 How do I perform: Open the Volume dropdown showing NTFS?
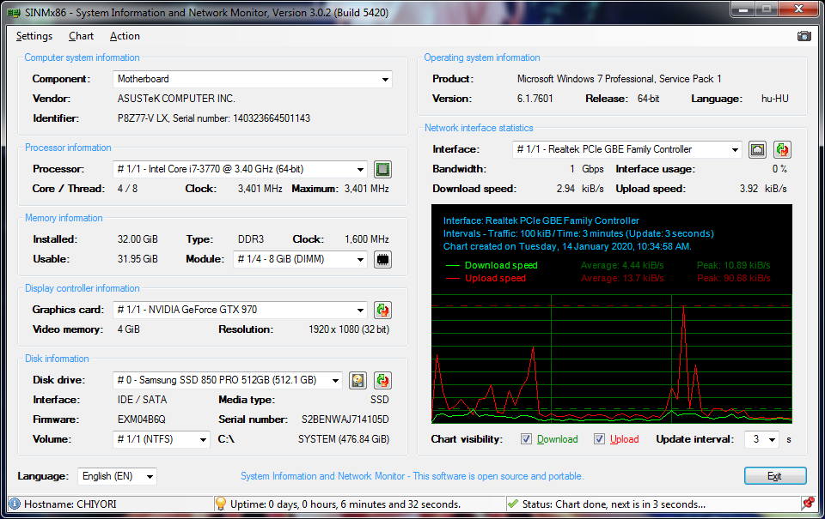[162, 439]
